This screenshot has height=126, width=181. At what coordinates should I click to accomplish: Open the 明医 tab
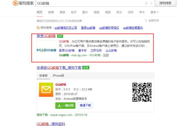(108, 12)
